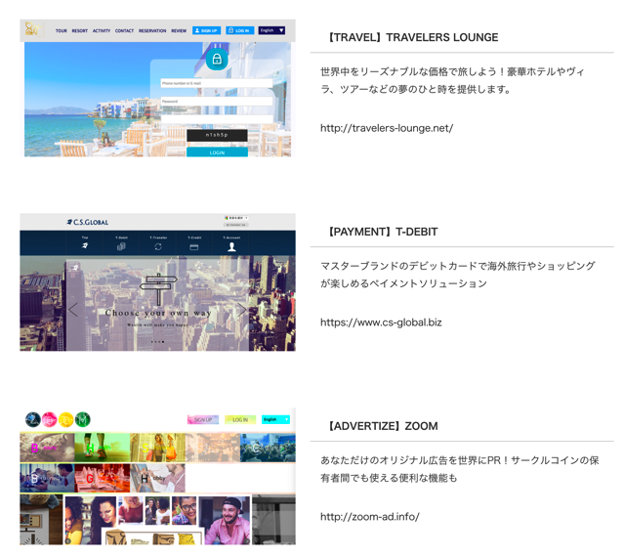The height and width of the screenshot is (557, 624).
Task: Click the 【ADVERTIZE】ZOOM heading
Action: 382,426
